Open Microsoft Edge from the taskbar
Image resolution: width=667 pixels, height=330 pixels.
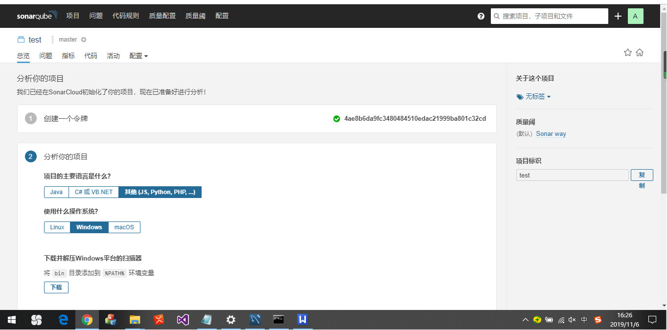63,320
